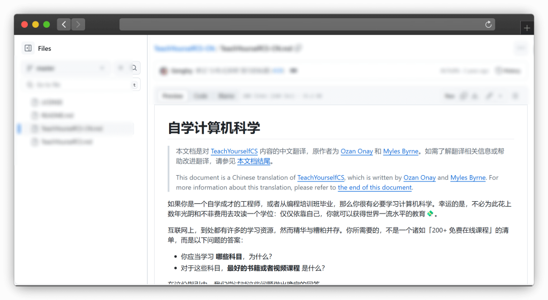Viewport: 548px width, 300px height.
Task: Switch to the Code tab
Action: [x=201, y=96]
